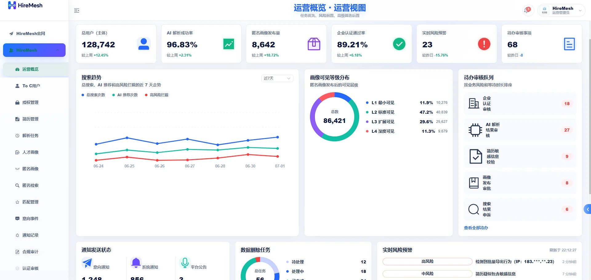Click the 简历敏感信息校验 document-check icon

pyautogui.click(x=476, y=156)
